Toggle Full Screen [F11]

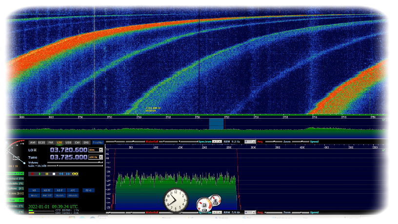[15, 194]
